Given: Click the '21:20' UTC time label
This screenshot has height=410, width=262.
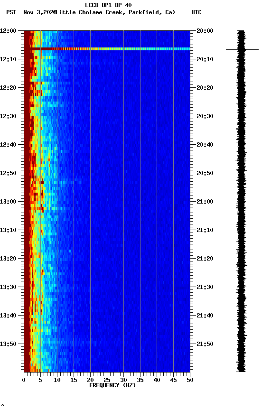Looking at the screenshot, I should click(x=205, y=259).
